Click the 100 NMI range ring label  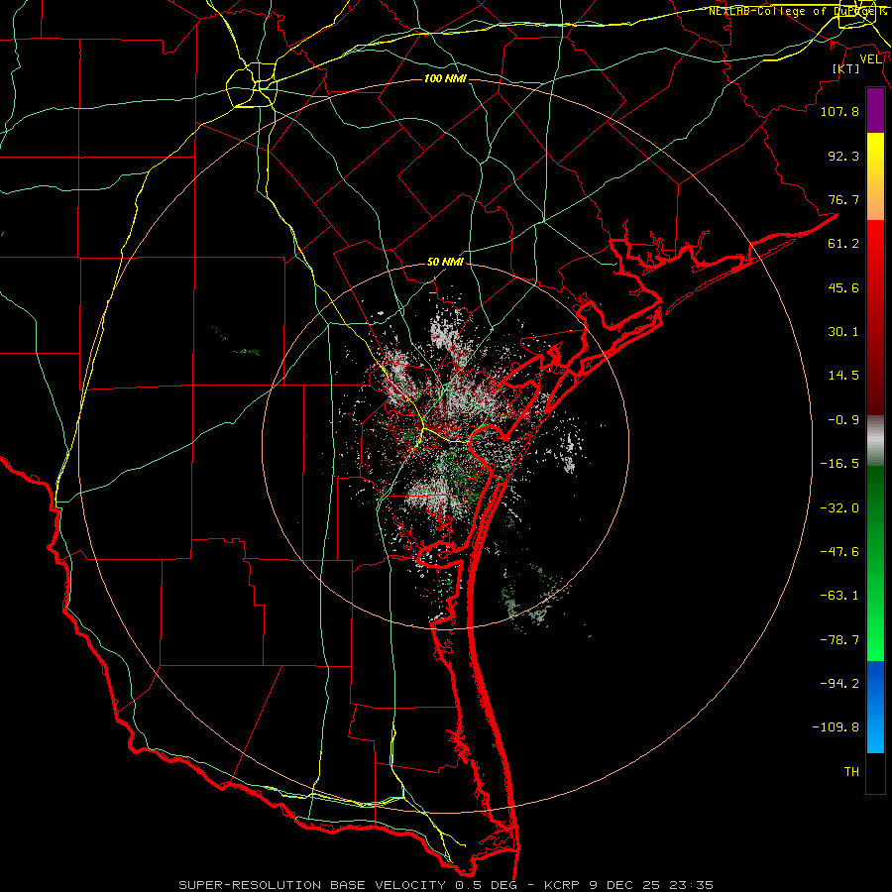(x=445, y=78)
